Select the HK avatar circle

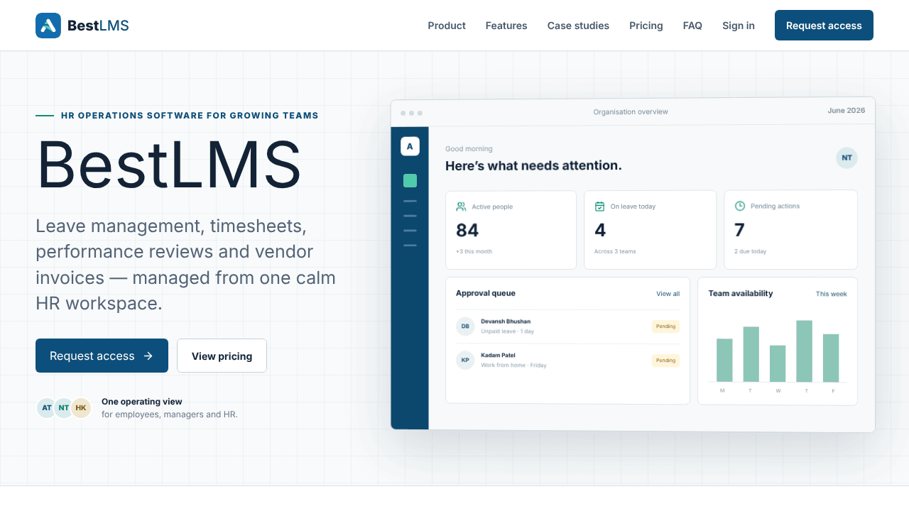pos(81,407)
